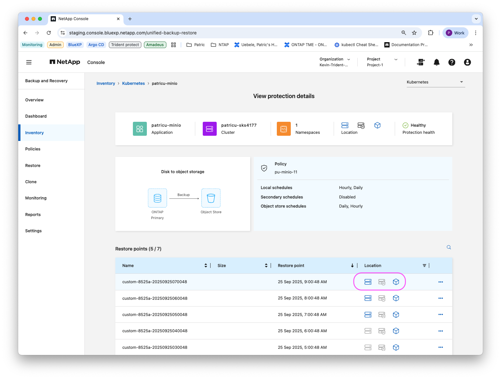Click the help question mark icon
This screenshot has width=501, height=379.
tap(452, 62)
